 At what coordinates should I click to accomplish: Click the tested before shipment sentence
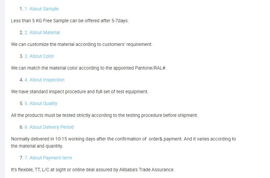104,115
